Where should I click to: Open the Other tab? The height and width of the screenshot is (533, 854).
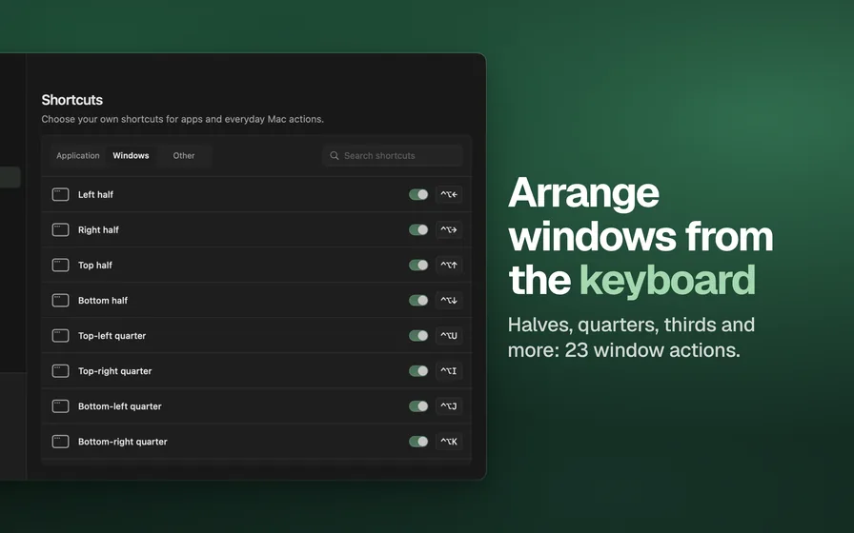coord(184,155)
